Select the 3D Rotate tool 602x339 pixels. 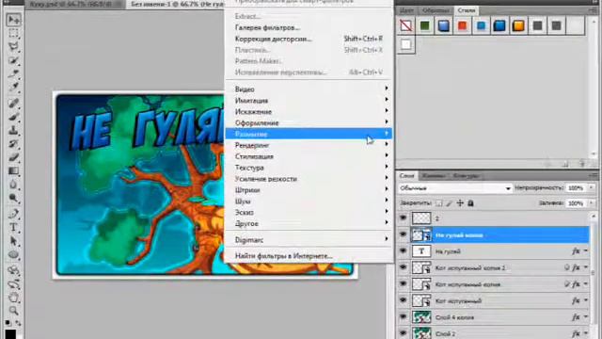[13, 270]
